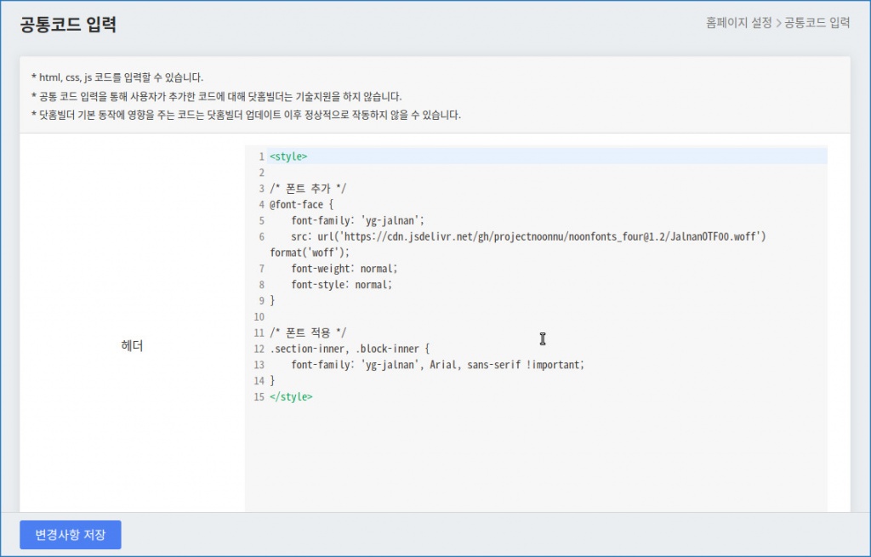Viewport: 871px width, 557px height.
Task: Click the 변경사항 저장 button
Action: click(71, 535)
